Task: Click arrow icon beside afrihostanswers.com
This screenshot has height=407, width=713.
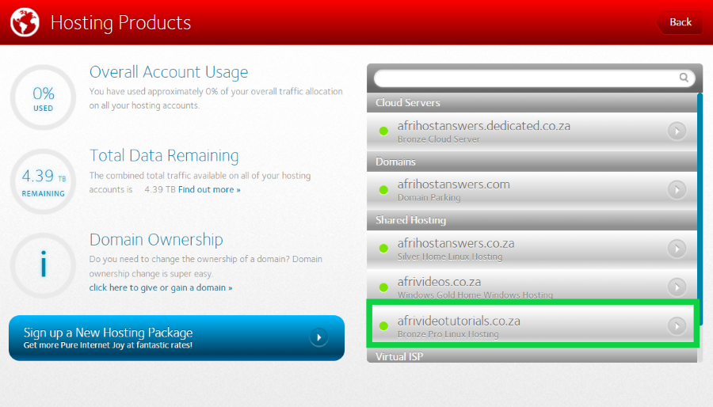Action: point(677,190)
